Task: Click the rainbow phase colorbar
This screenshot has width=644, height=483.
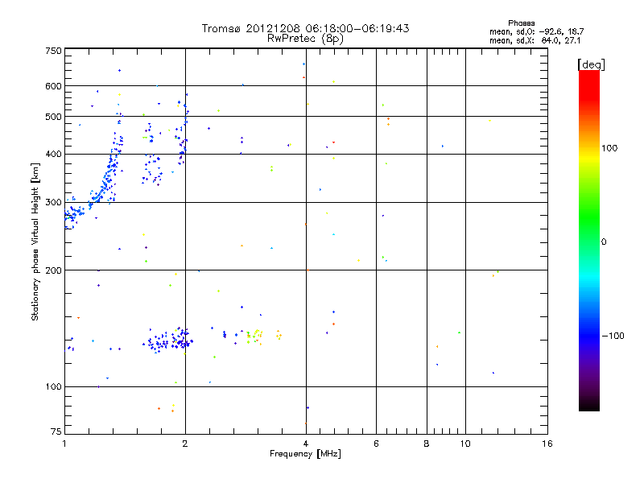Action: click(x=589, y=240)
